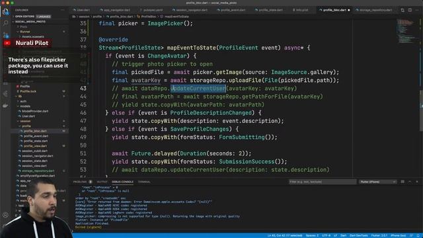
Task: Close the bottom panel
Action: pyautogui.click(x=417, y=182)
